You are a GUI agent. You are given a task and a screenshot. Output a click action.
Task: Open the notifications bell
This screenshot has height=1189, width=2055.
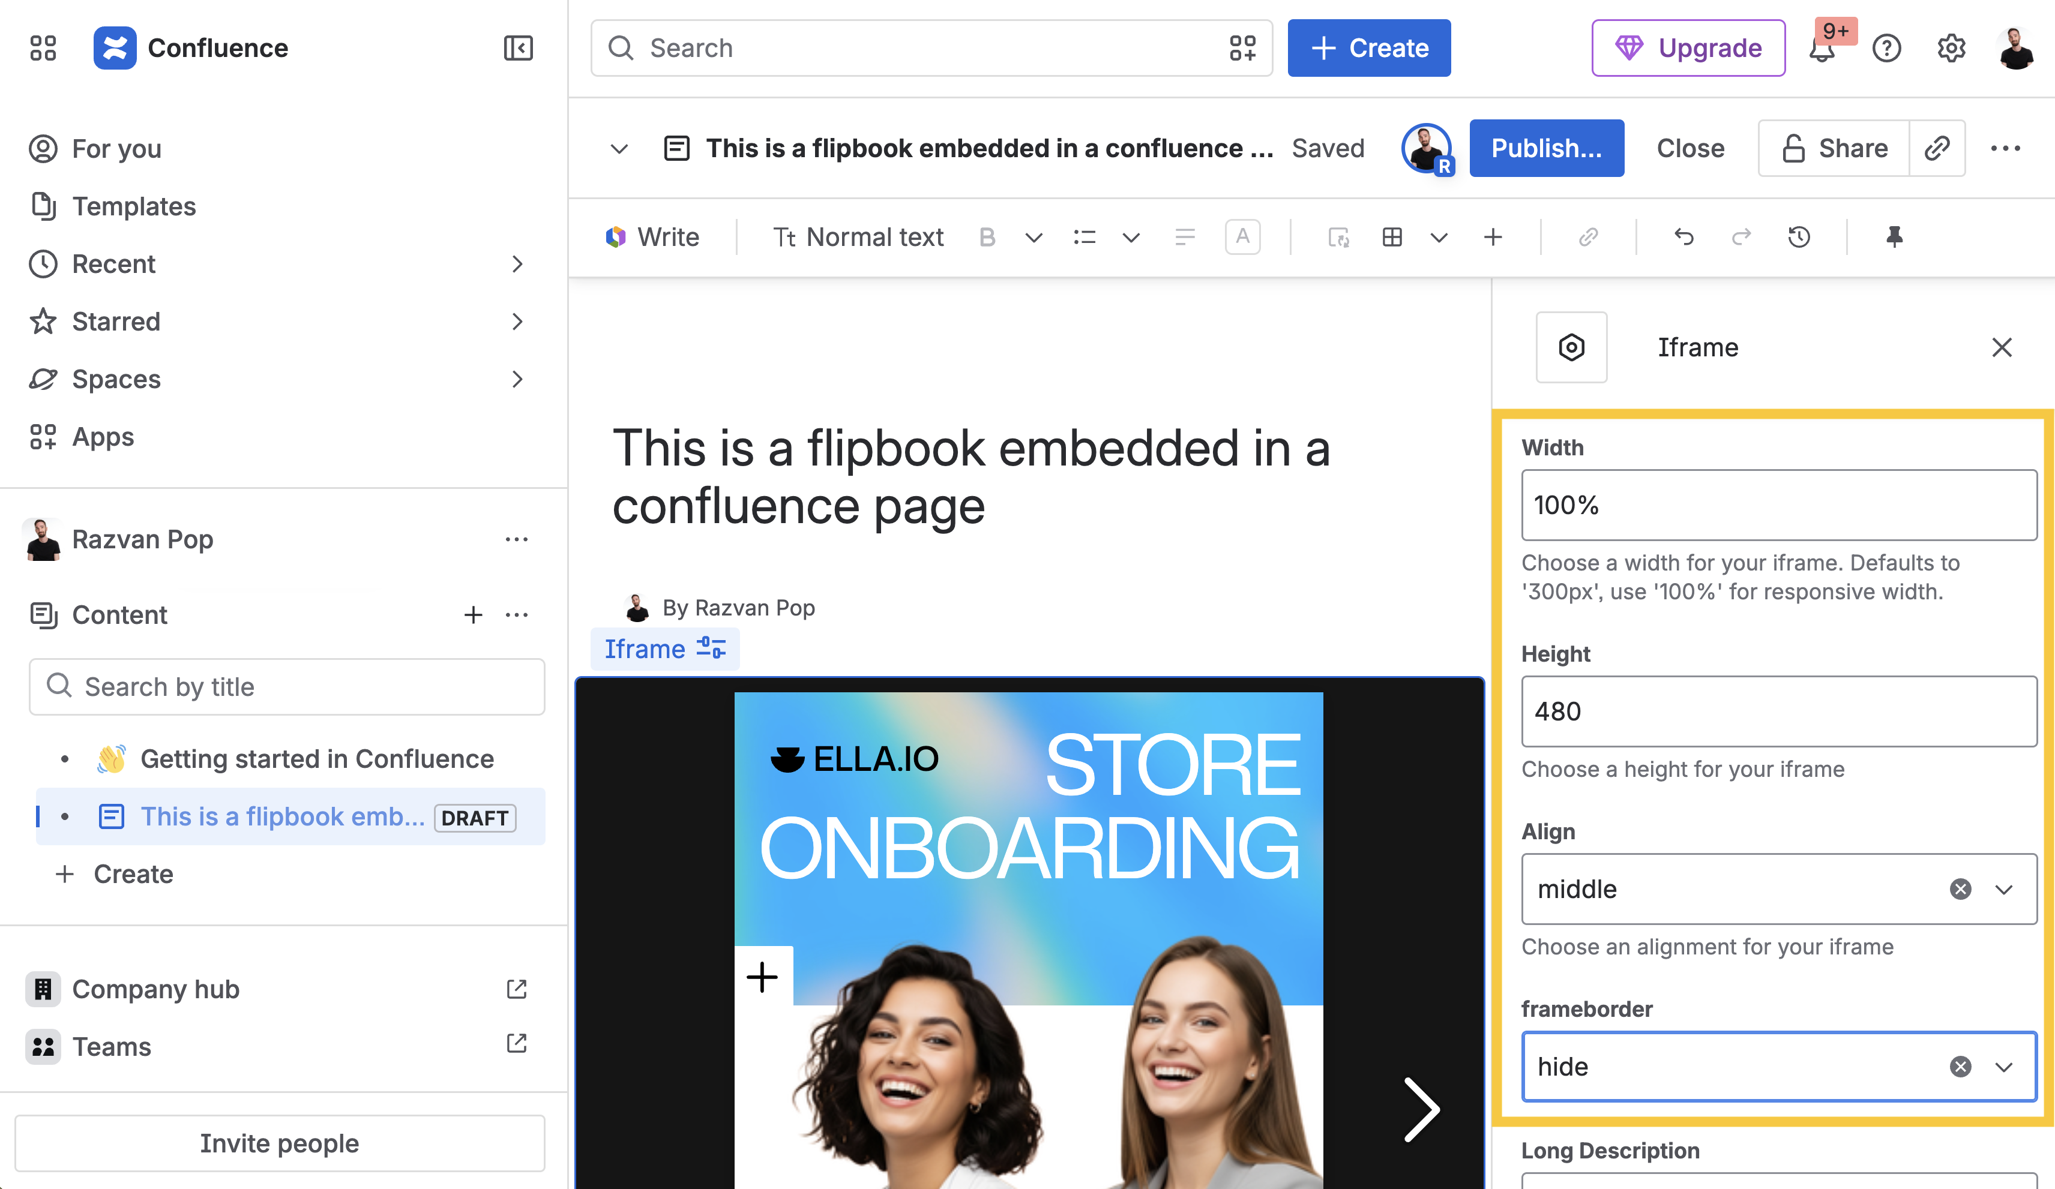[1823, 49]
